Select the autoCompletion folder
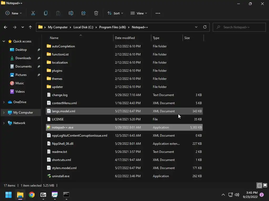The image size is (269, 201). pos(124,46)
